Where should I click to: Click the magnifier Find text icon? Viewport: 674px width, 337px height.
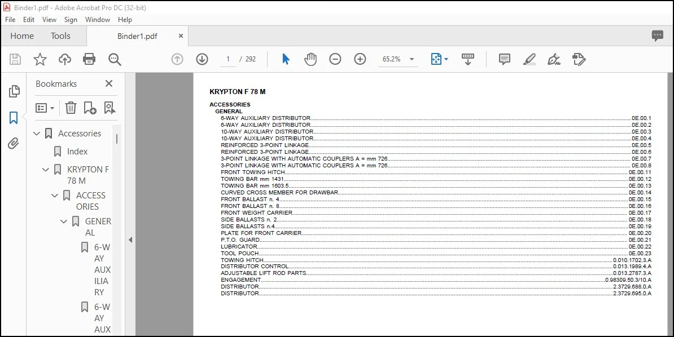click(x=115, y=59)
